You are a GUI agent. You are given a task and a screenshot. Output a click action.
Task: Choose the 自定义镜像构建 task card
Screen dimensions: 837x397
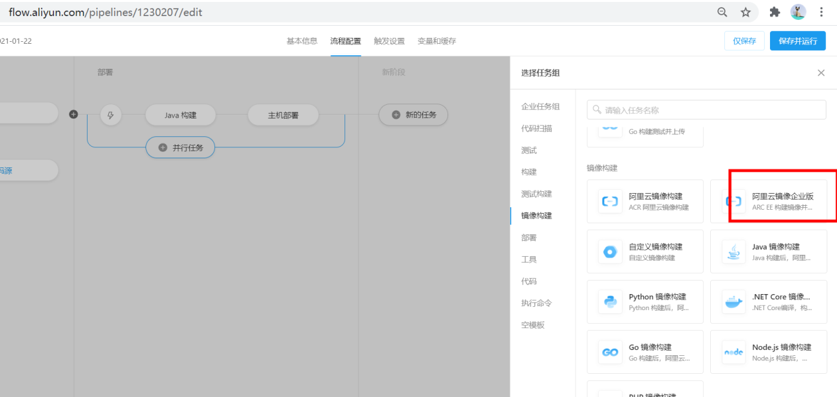[x=645, y=252]
